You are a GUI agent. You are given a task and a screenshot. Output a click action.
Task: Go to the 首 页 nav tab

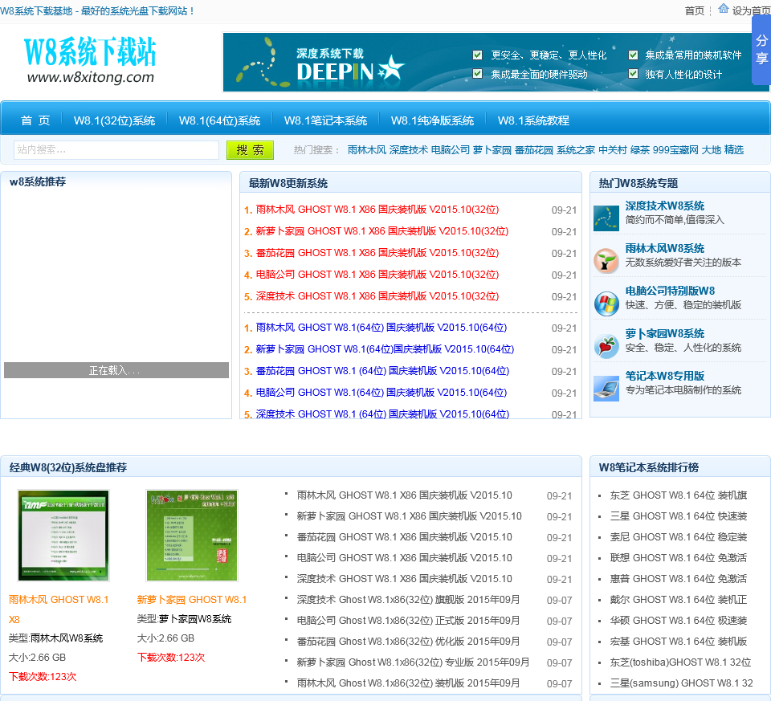[35, 120]
